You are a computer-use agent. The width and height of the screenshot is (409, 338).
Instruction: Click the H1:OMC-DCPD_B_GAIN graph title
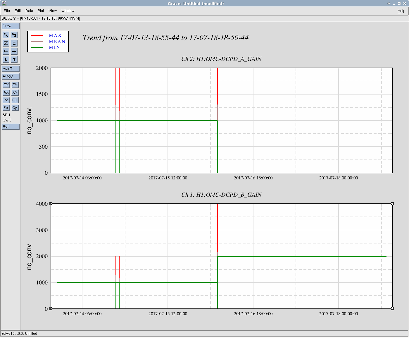click(221, 195)
